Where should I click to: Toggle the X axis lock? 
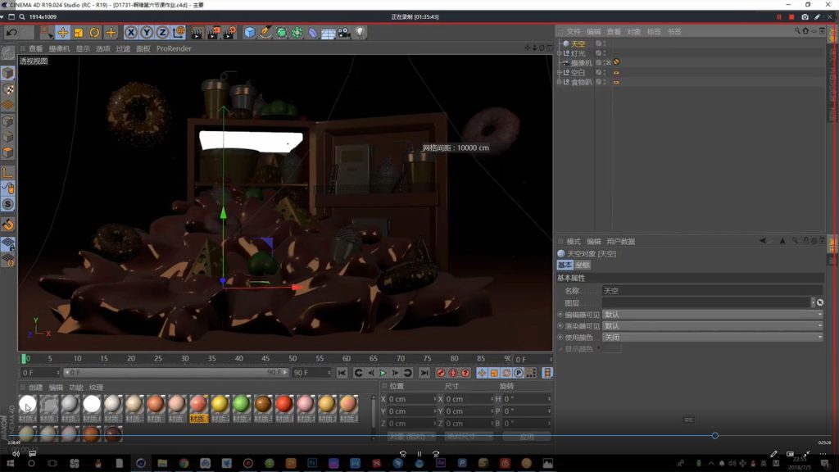pyautogui.click(x=130, y=33)
